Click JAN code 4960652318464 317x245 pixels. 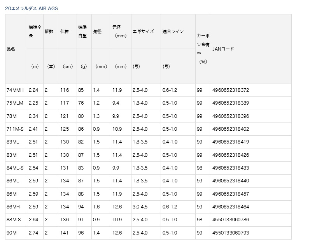pyautogui.click(x=231, y=207)
